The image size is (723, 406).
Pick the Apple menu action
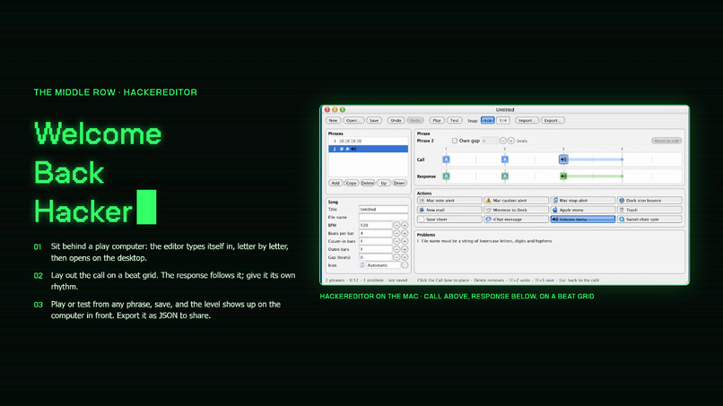tap(583, 210)
